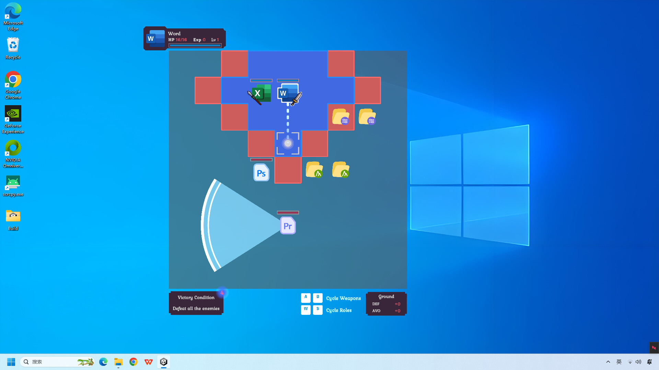Show hidden system tray icons

pos(608,362)
